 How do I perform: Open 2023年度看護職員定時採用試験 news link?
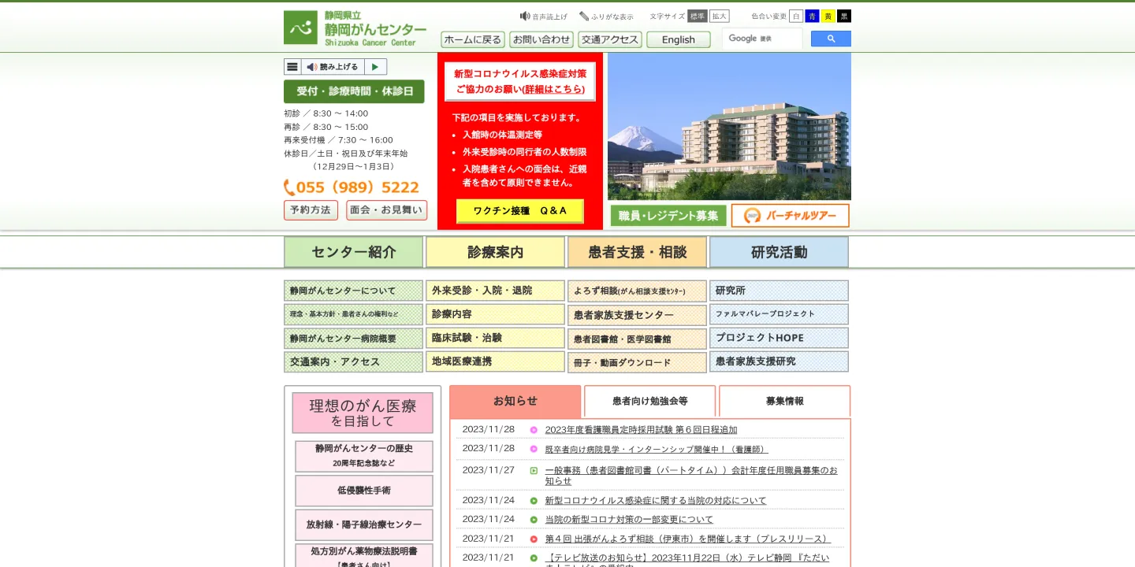click(x=642, y=430)
